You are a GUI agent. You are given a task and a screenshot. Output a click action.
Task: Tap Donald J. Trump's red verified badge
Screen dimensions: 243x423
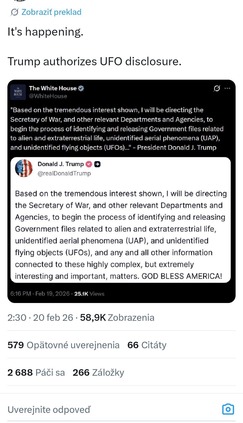click(89, 164)
